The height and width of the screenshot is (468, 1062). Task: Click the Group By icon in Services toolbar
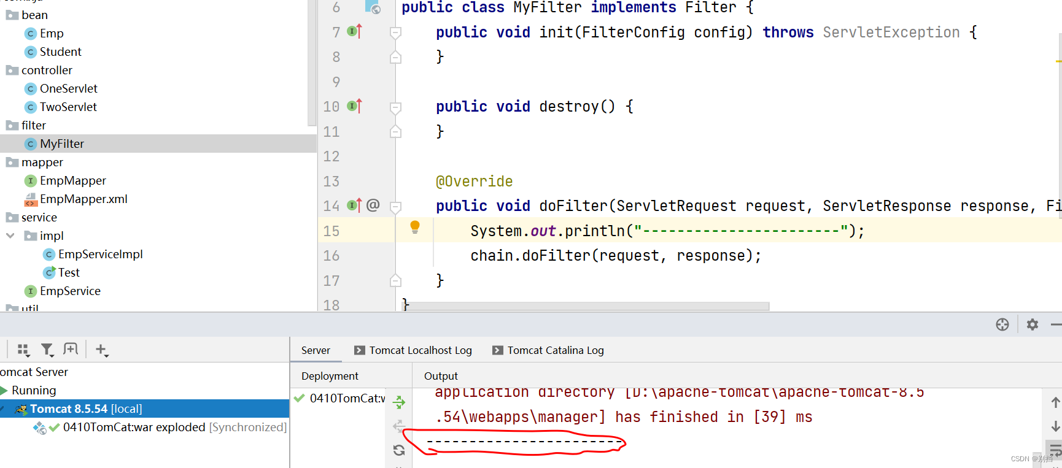pos(23,350)
